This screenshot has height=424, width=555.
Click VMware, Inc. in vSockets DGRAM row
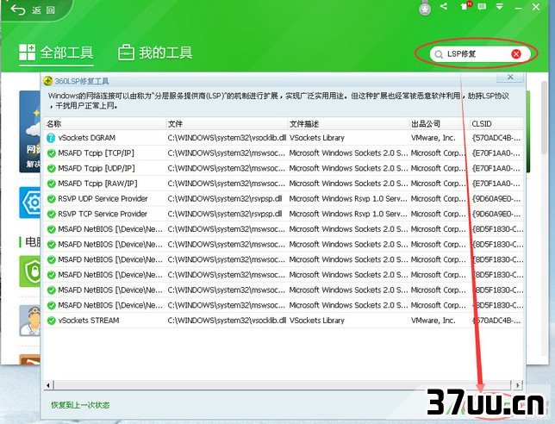click(x=433, y=138)
